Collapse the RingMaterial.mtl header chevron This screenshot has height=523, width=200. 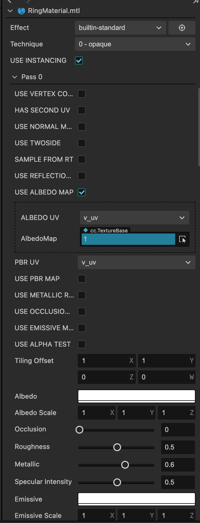10,11
